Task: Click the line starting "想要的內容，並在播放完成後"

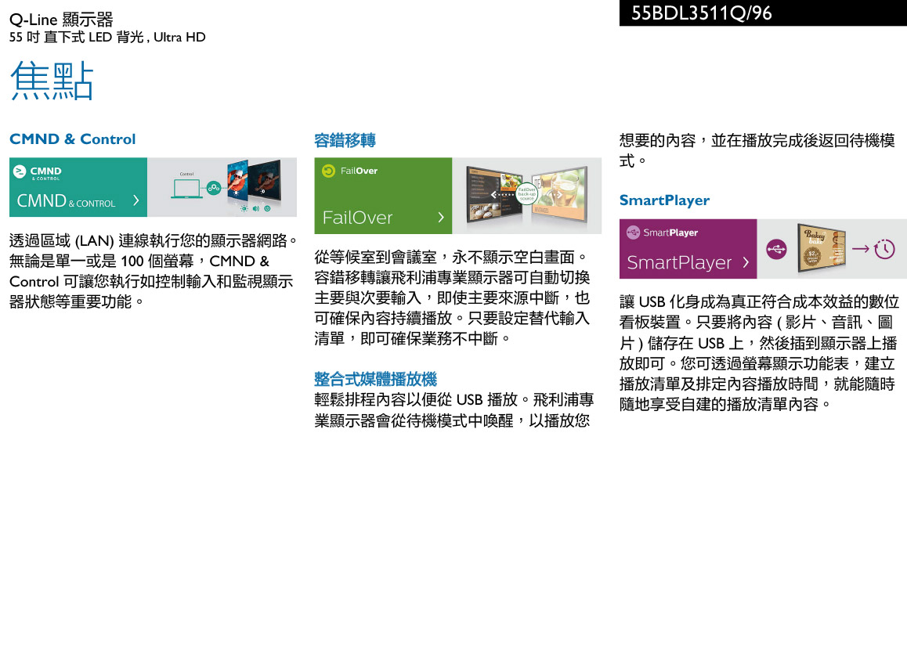Action: (x=757, y=140)
